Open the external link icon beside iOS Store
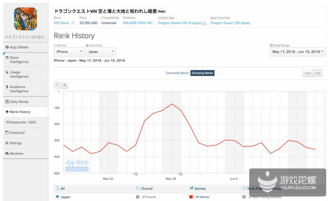Image resolution: width=333 pixels, height=201 pixels. [72, 23]
